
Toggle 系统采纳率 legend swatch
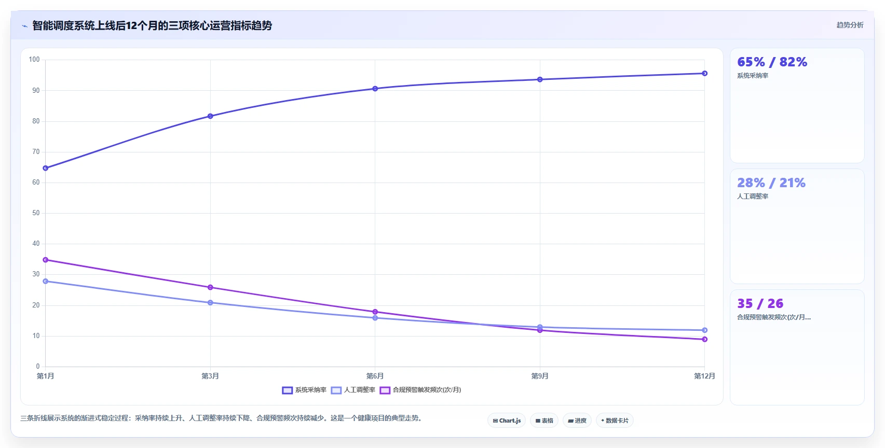(x=287, y=390)
